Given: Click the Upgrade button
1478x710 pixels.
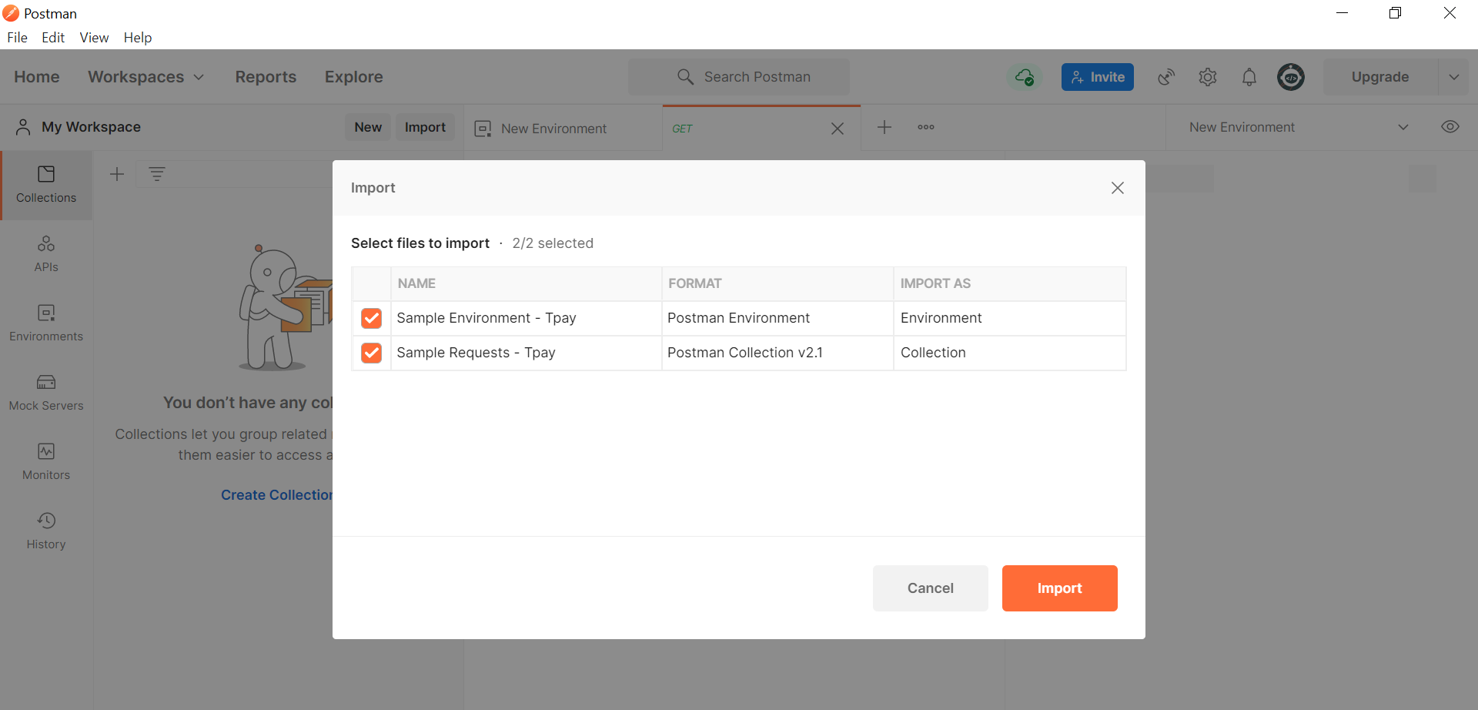Looking at the screenshot, I should 1380,77.
